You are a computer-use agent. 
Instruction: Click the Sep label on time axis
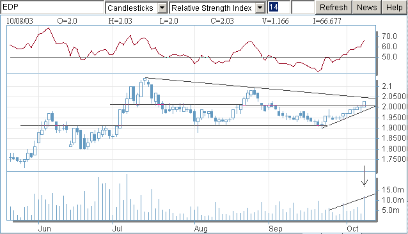[x=275, y=229]
